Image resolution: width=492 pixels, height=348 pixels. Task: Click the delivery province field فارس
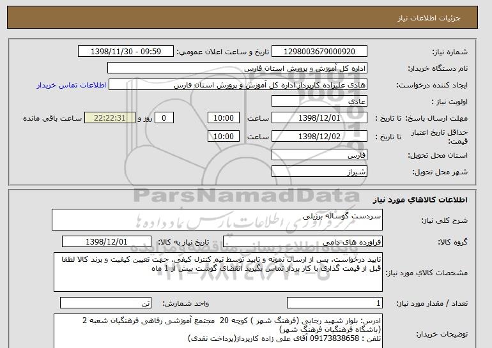click(319, 155)
